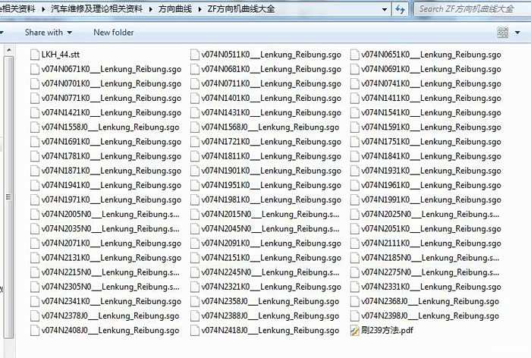Viewport: 531px width, 358px height.
Task: Open the Share with dropdown
Action: point(49,33)
